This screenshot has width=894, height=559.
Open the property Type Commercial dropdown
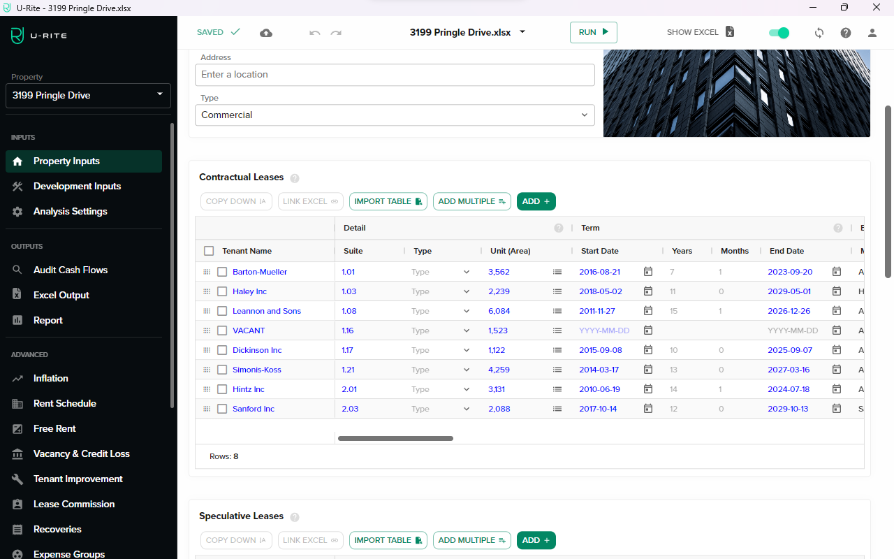395,115
